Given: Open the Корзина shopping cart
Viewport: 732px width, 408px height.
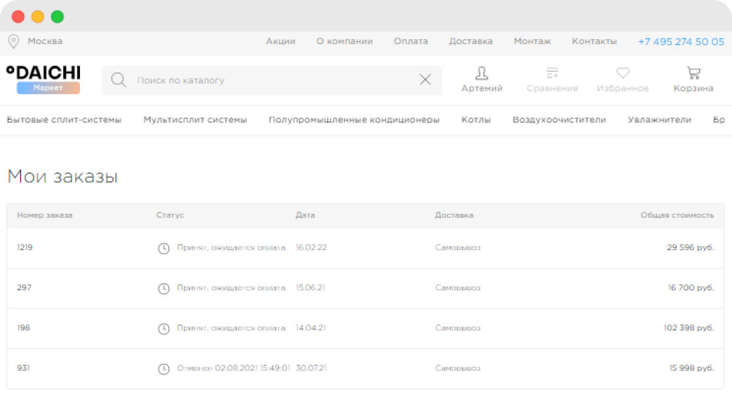Looking at the screenshot, I should click(693, 74).
